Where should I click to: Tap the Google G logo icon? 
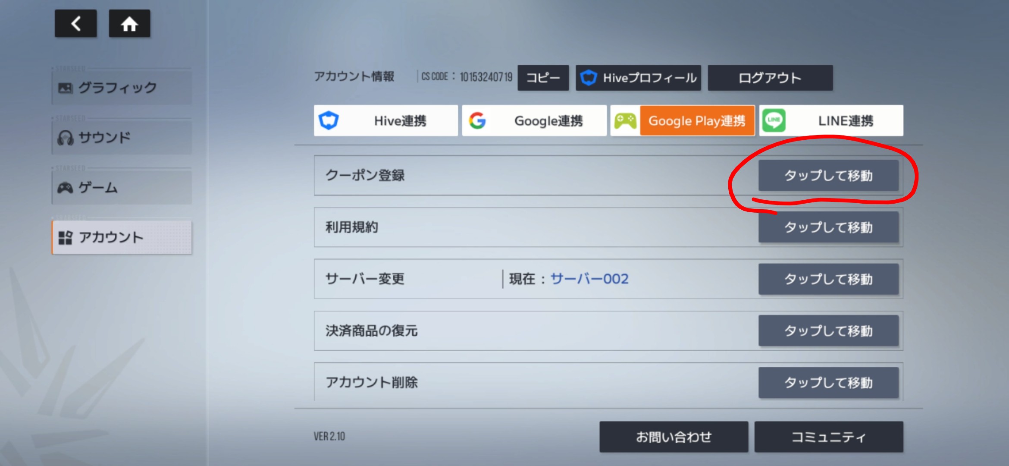(x=477, y=120)
